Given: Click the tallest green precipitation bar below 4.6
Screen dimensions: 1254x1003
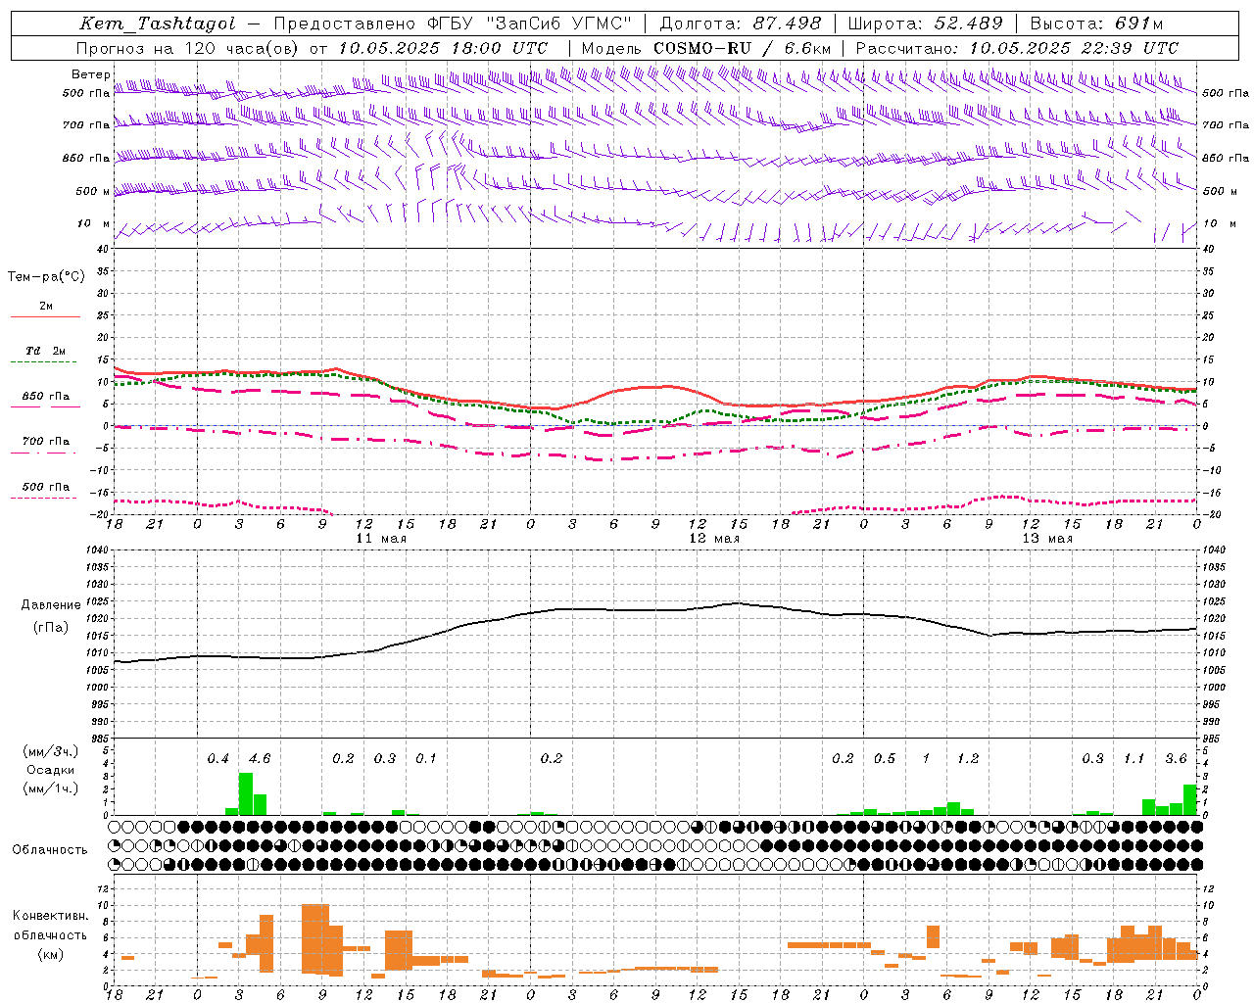Looking at the screenshot, I should pyautogui.click(x=246, y=794).
